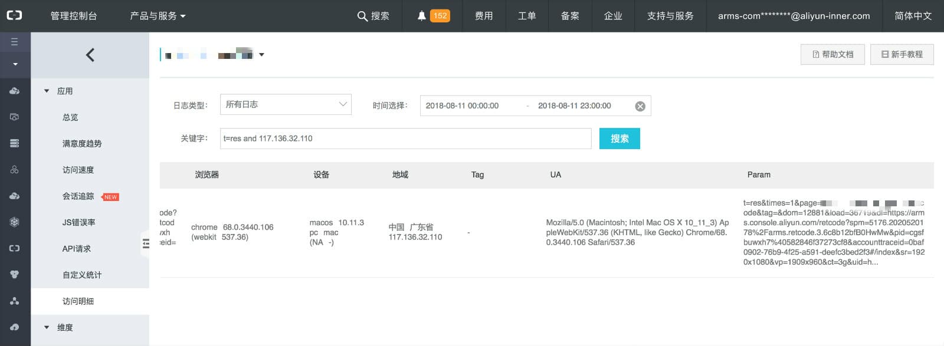Open the cloud icon at top of left rail

coord(15,91)
